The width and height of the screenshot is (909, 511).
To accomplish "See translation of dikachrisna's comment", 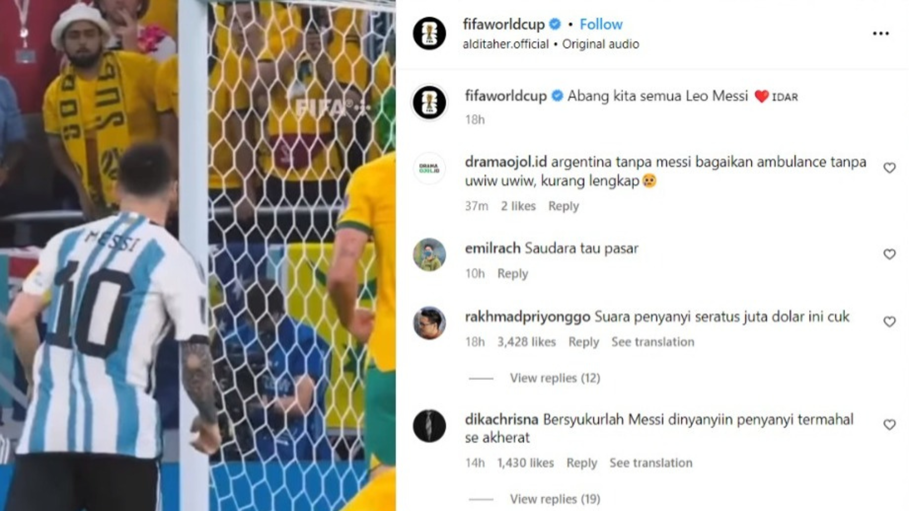I will click(651, 463).
